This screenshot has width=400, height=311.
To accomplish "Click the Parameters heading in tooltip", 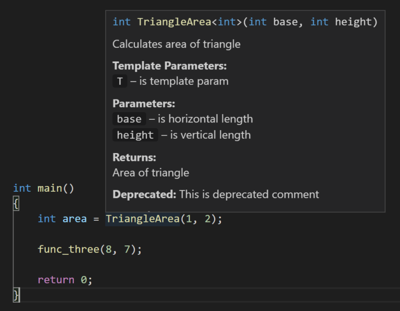I will 144,104.
